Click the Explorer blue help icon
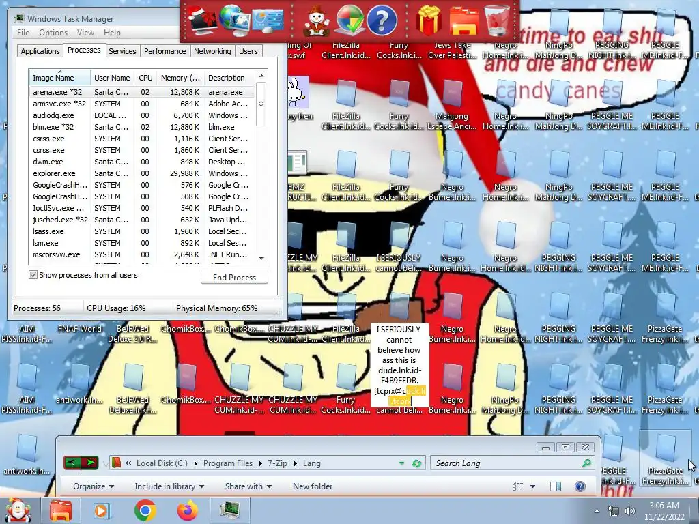 pyautogui.click(x=580, y=486)
